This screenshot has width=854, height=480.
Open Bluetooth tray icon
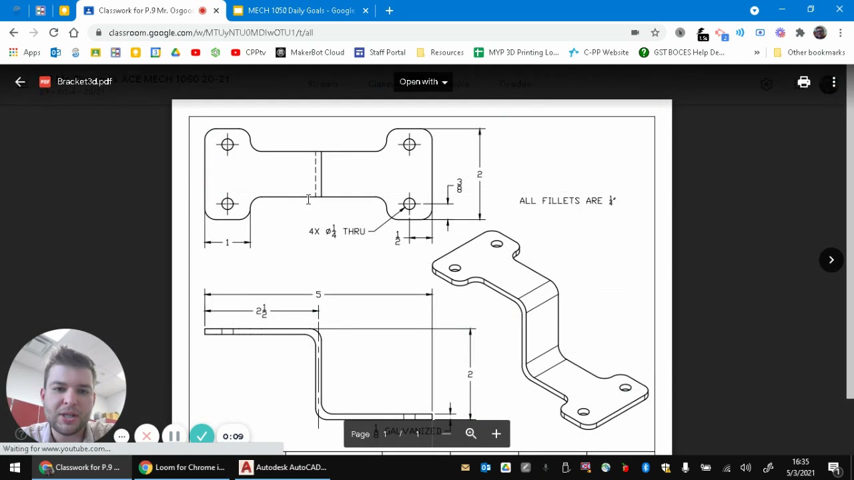pos(645,467)
